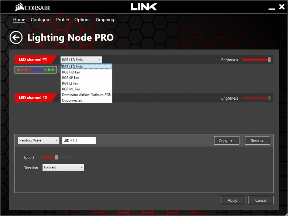
Task: Click the Remove button
Action: tap(257, 141)
